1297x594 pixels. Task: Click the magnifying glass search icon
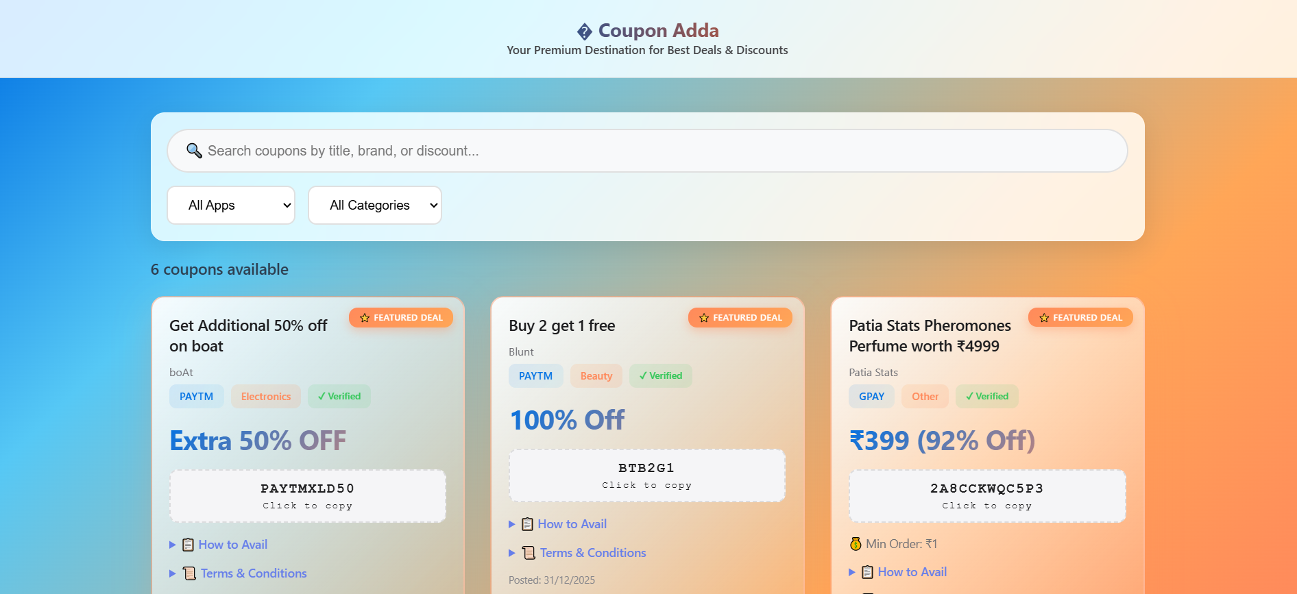(x=193, y=150)
